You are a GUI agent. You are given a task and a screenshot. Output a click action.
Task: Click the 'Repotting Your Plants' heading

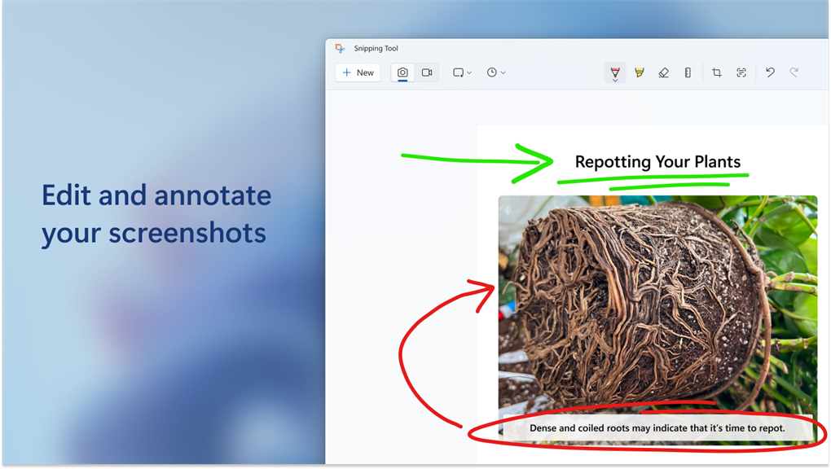(x=657, y=162)
